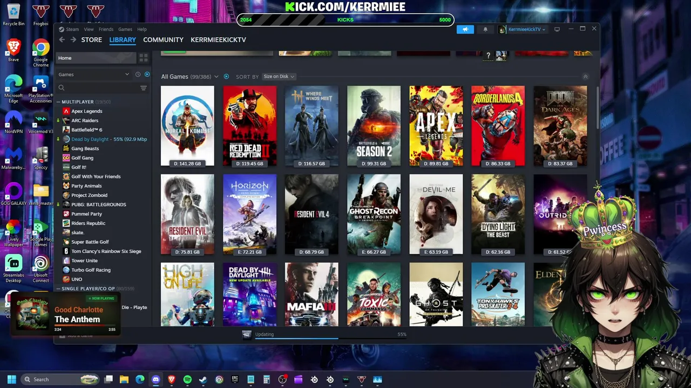Image resolution: width=691 pixels, height=388 pixels.
Task: Open the Windows Start menu
Action: [11, 379]
